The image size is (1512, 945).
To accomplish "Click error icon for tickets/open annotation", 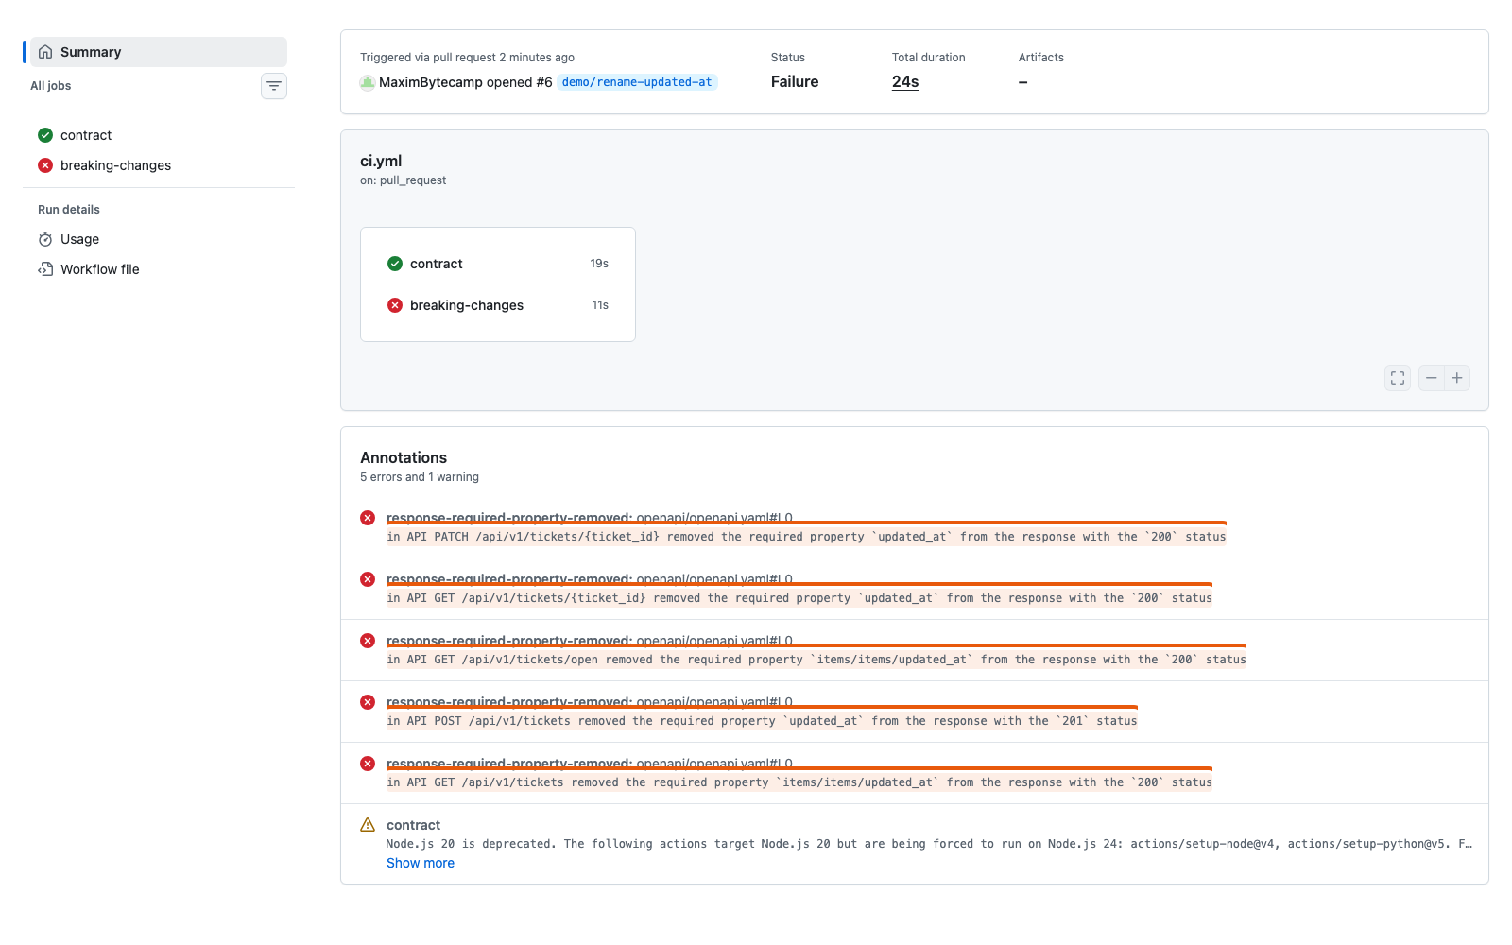I will click(368, 641).
